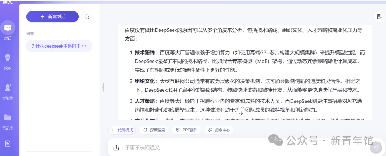Jump to bottom with down-arrow button

(241, 113)
